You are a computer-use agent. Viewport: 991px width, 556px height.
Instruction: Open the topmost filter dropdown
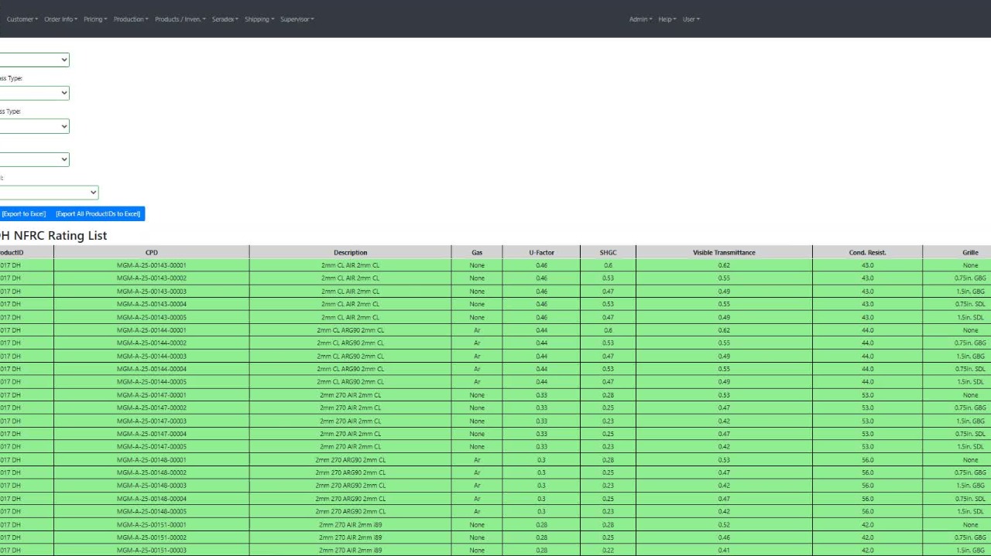coord(34,60)
